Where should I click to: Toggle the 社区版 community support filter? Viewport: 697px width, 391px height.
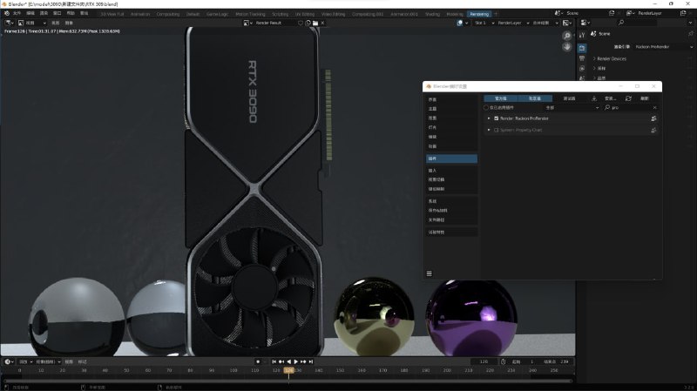[535, 98]
